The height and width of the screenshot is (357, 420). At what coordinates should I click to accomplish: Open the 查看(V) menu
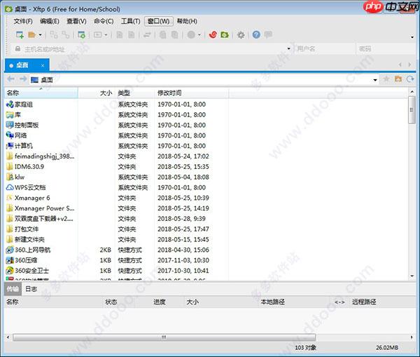pyautogui.click(x=76, y=21)
